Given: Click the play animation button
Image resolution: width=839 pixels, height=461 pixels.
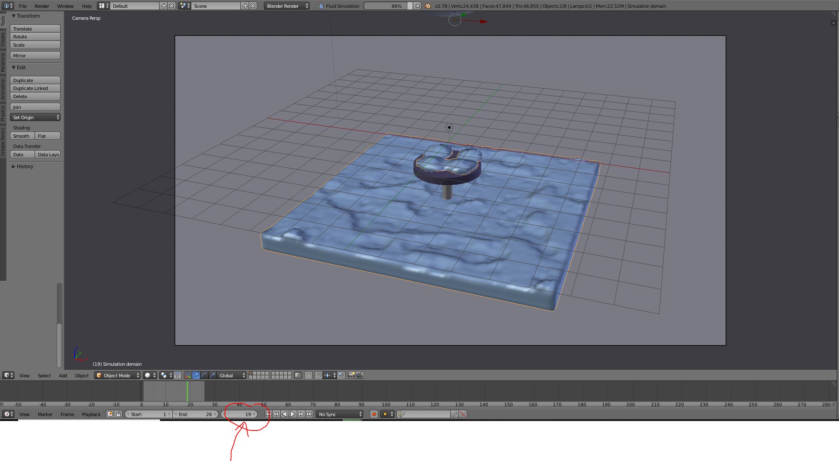Looking at the screenshot, I should coord(293,414).
